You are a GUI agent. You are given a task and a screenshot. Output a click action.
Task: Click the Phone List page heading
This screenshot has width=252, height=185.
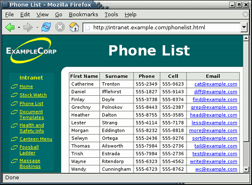pos(149,50)
